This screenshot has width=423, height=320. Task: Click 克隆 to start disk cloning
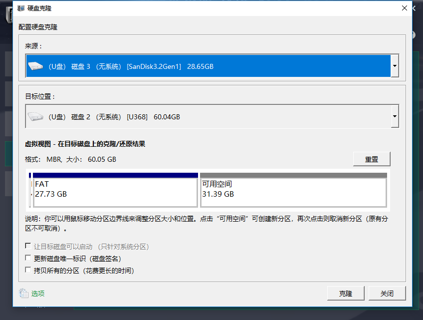click(346, 293)
